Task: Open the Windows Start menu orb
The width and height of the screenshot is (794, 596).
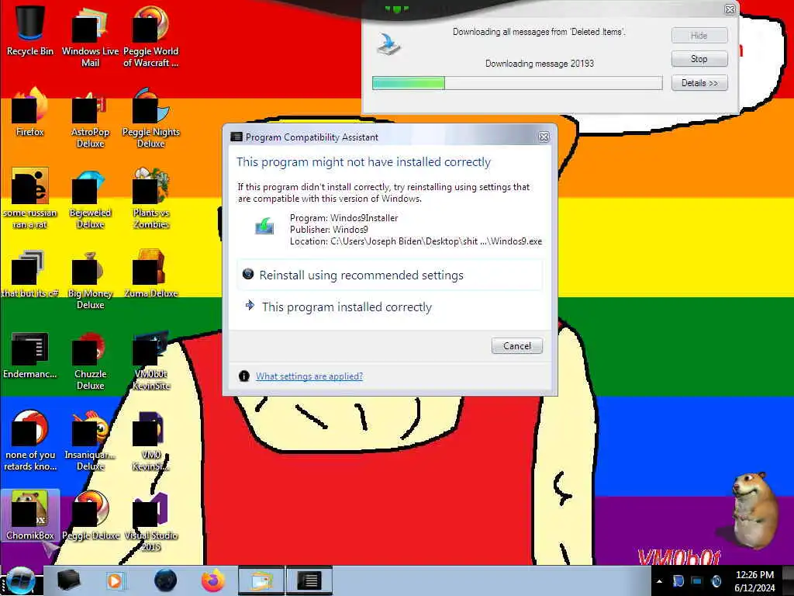Action: [x=20, y=580]
